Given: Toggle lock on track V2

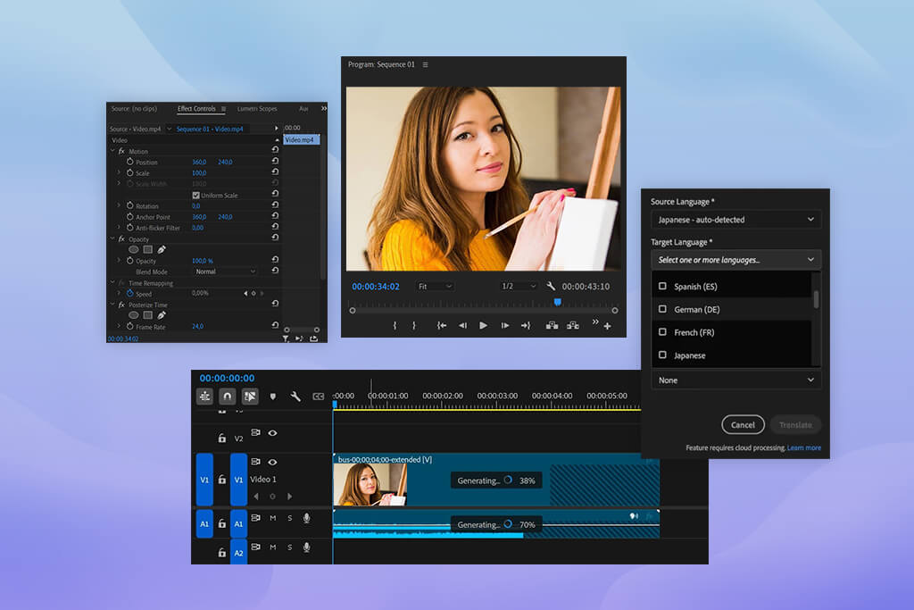Looking at the screenshot, I should tap(222, 438).
